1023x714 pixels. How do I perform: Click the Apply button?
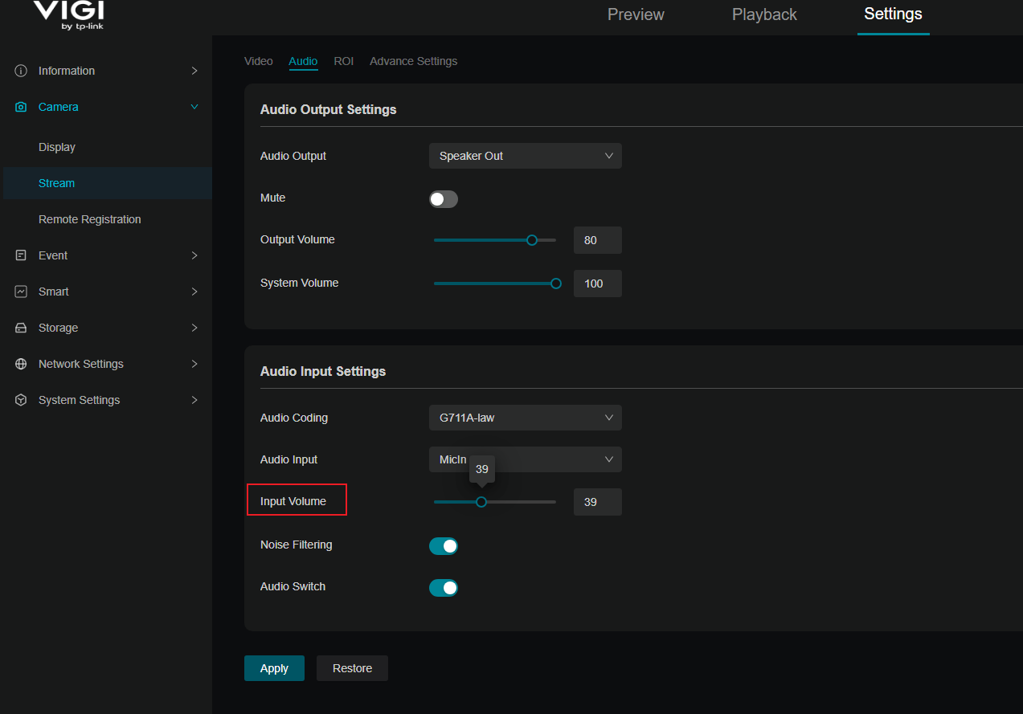click(274, 668)
